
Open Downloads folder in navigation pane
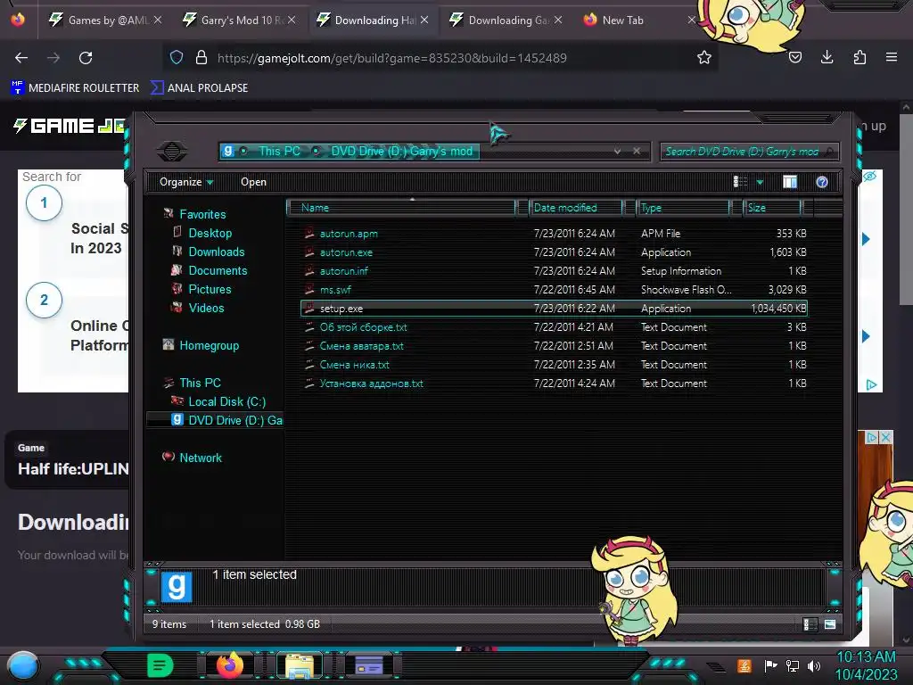coord(216,252)
